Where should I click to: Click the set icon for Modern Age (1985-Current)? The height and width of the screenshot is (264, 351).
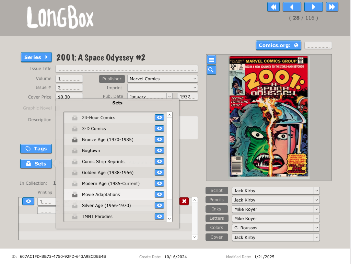point(75,184)
